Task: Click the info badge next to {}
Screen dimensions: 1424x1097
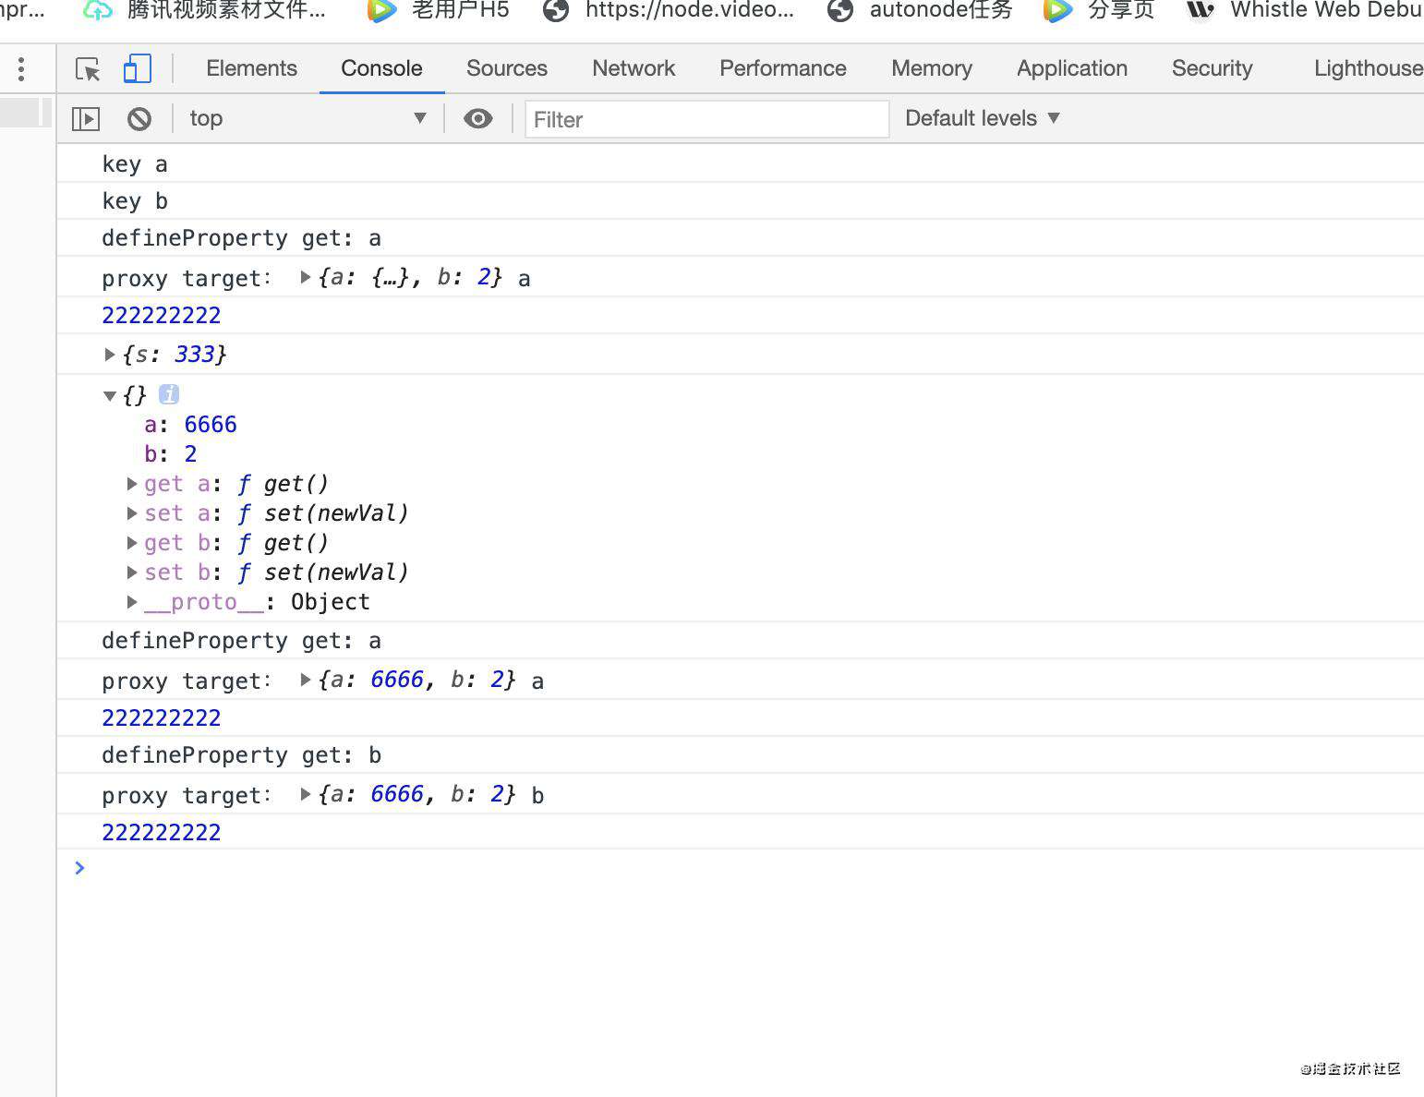Action: [x=168, y=394]
